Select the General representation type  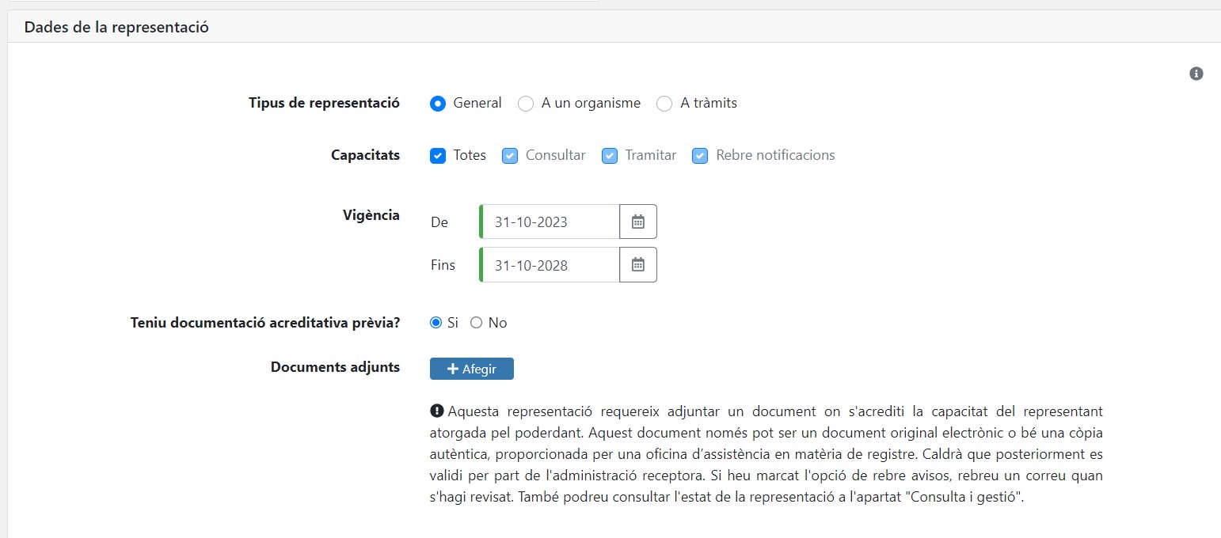coord(438,104)
